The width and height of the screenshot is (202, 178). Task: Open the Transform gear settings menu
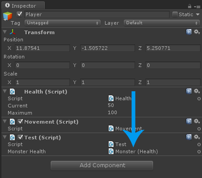tap(197, 32)
